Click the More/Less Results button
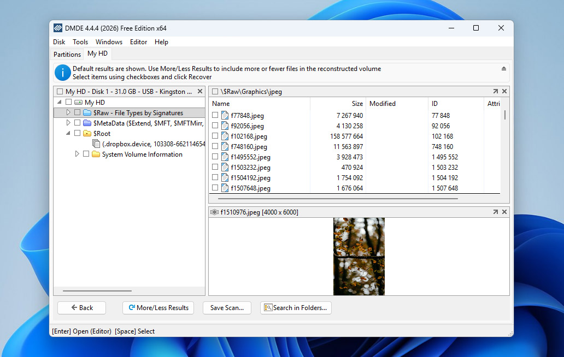Screen dimensions: 564x357 pos(158,308)
